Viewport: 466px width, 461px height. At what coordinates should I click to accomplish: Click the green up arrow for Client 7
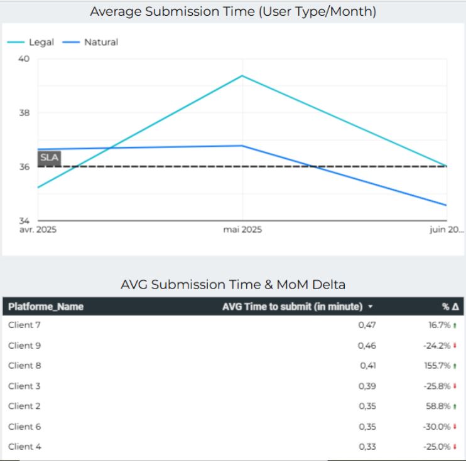[x=455, y=325]
